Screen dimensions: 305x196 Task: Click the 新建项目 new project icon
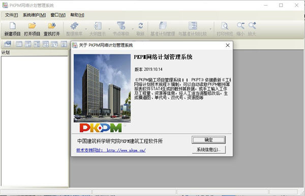[x=12, y=26]
